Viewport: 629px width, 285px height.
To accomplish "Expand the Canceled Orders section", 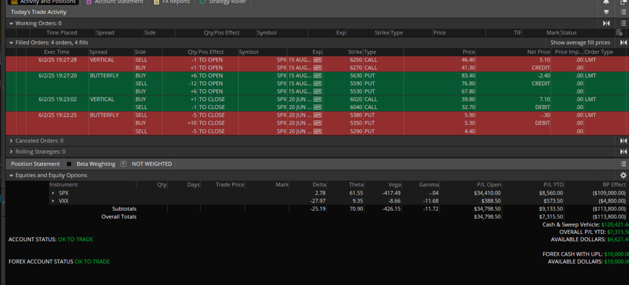I will tap(11, 141).
